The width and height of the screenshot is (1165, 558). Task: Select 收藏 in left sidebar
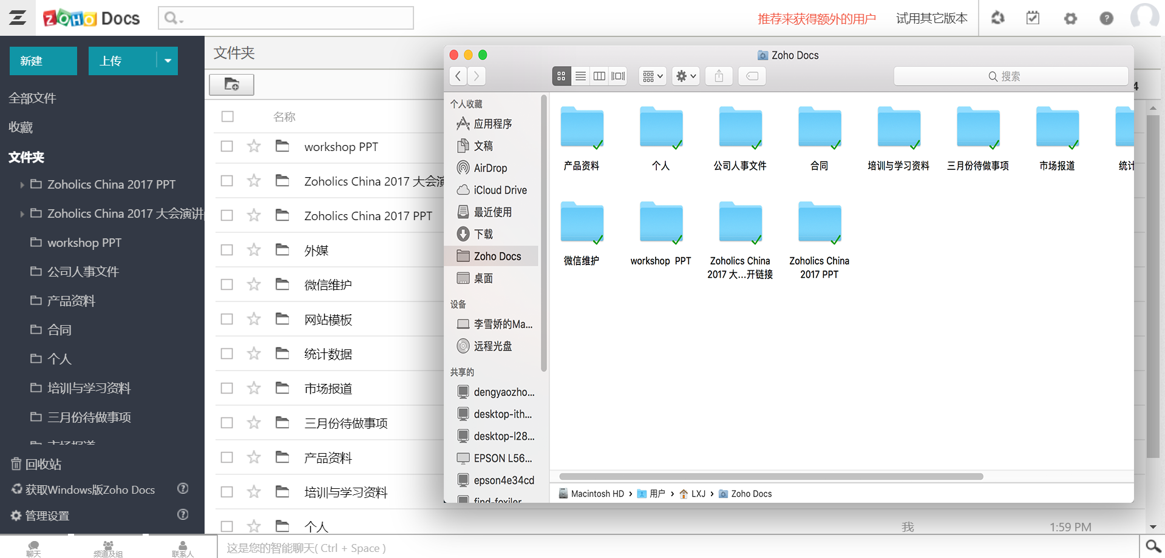21,127
